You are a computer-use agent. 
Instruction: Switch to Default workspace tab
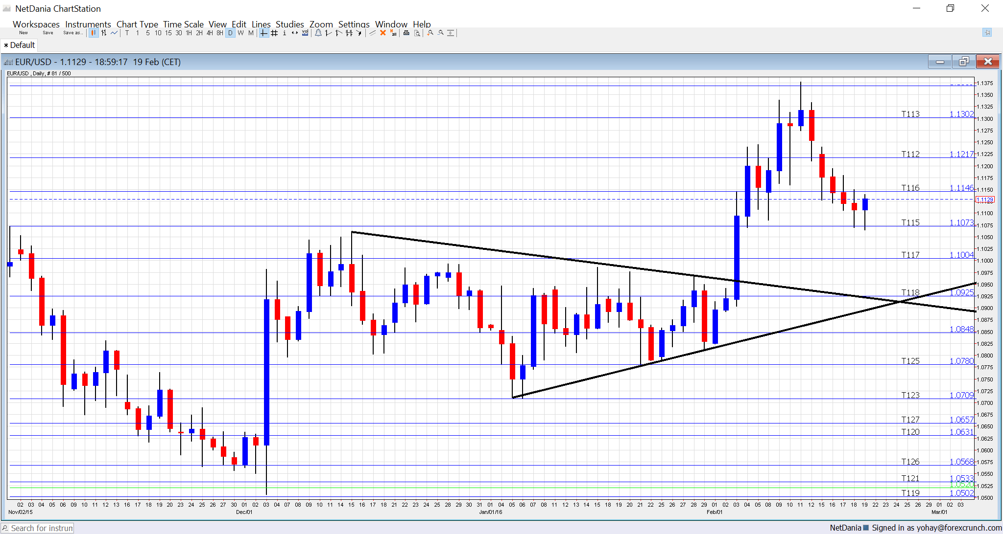(20, 45)
